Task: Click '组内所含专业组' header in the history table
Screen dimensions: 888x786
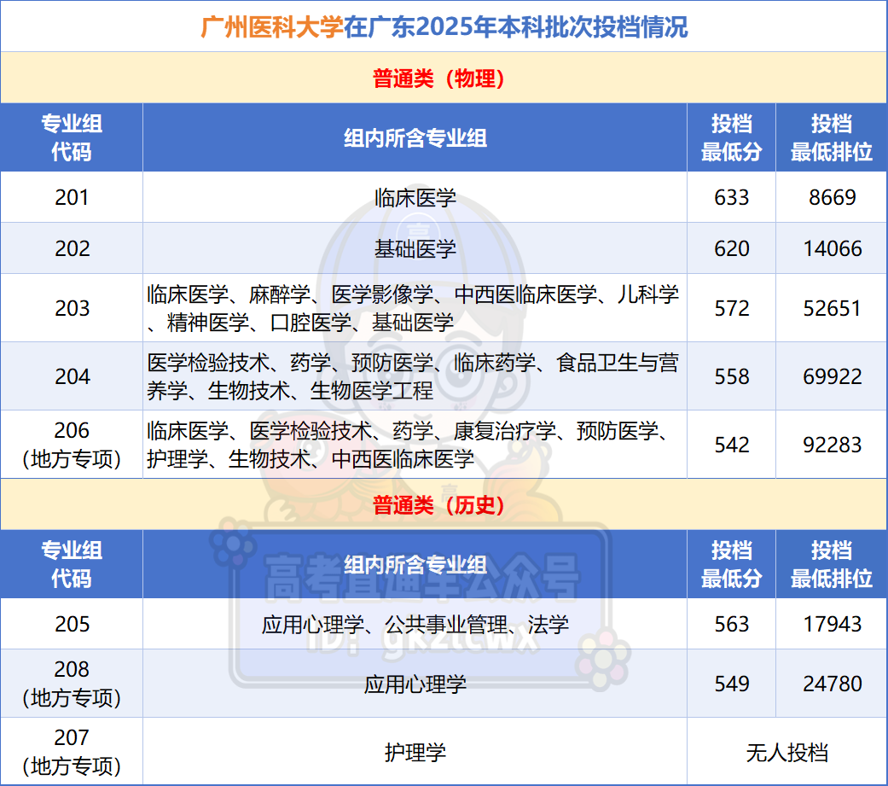Action: pyautogui.click(x=415, y=564)
